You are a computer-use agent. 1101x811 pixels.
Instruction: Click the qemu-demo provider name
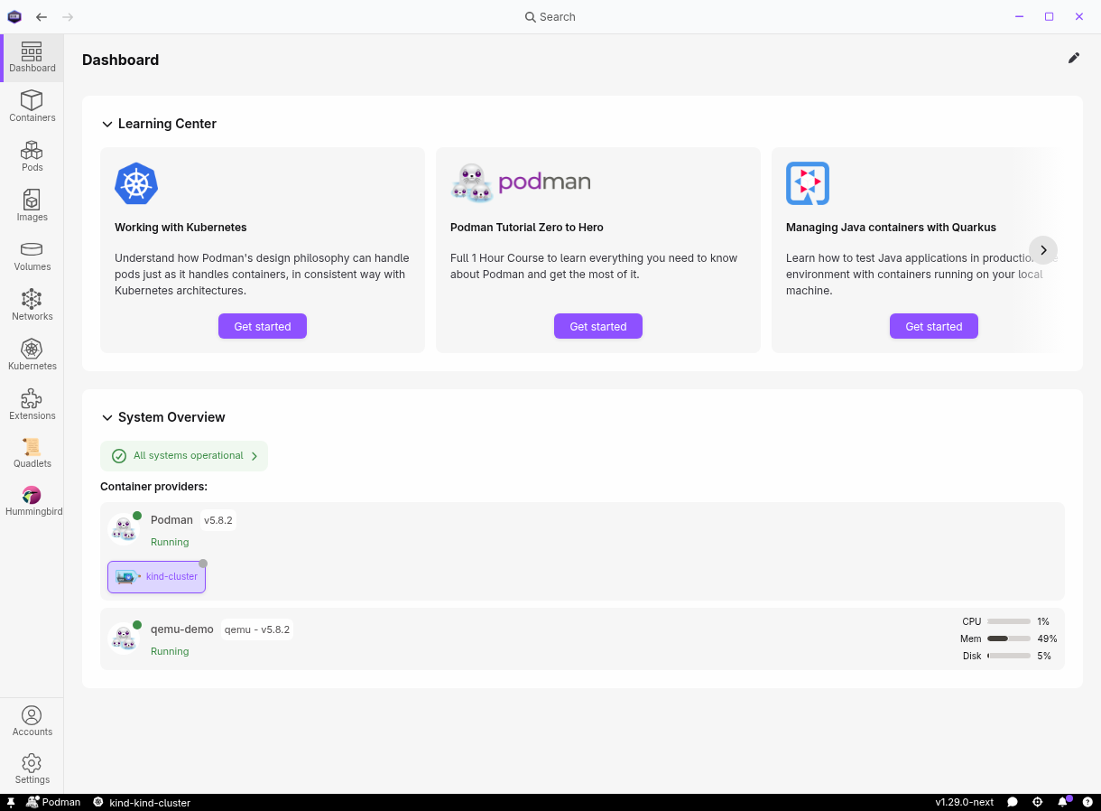[182, 629]
